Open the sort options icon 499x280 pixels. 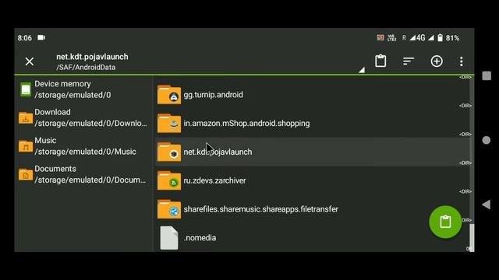[x=409, y=61]
